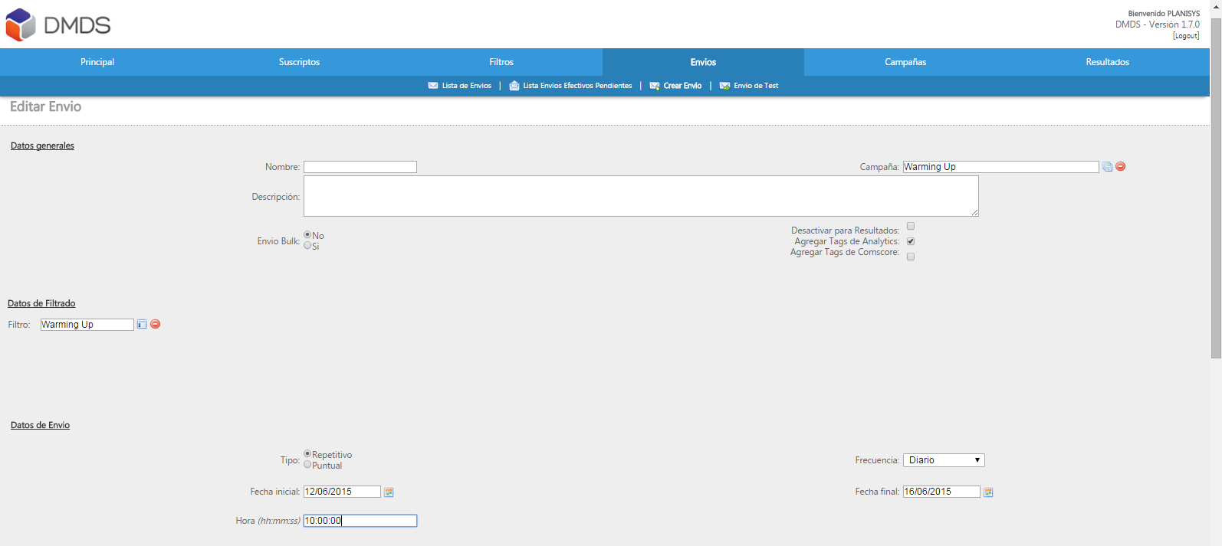Click the Logout link
The height and width of the screenshot is (546, 1222).
pos(1186,36)
